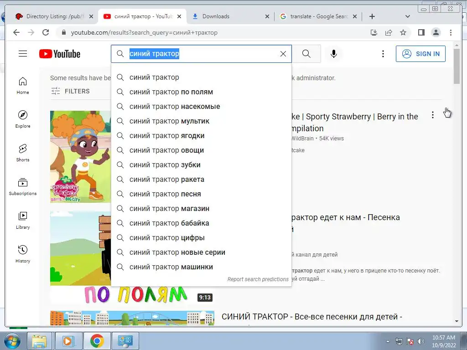
Task: Choose suggestion синий трактор бабайка
Action: click(201, 223)
